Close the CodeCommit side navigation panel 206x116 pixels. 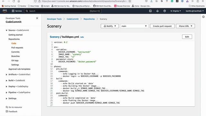point(37,18)
